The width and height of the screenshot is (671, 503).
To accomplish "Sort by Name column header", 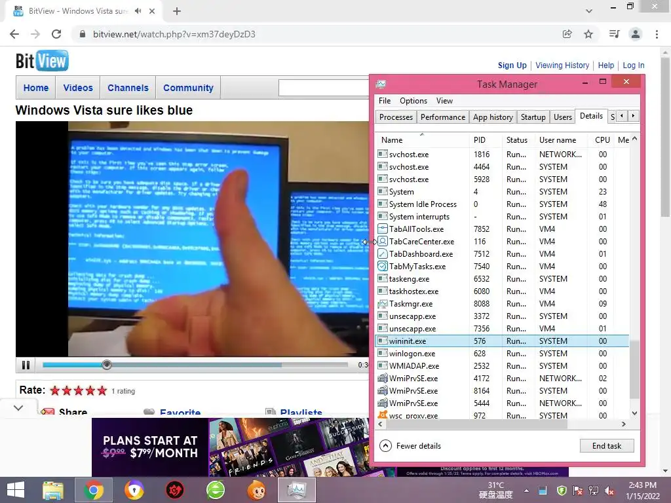I will click(422, 140).
